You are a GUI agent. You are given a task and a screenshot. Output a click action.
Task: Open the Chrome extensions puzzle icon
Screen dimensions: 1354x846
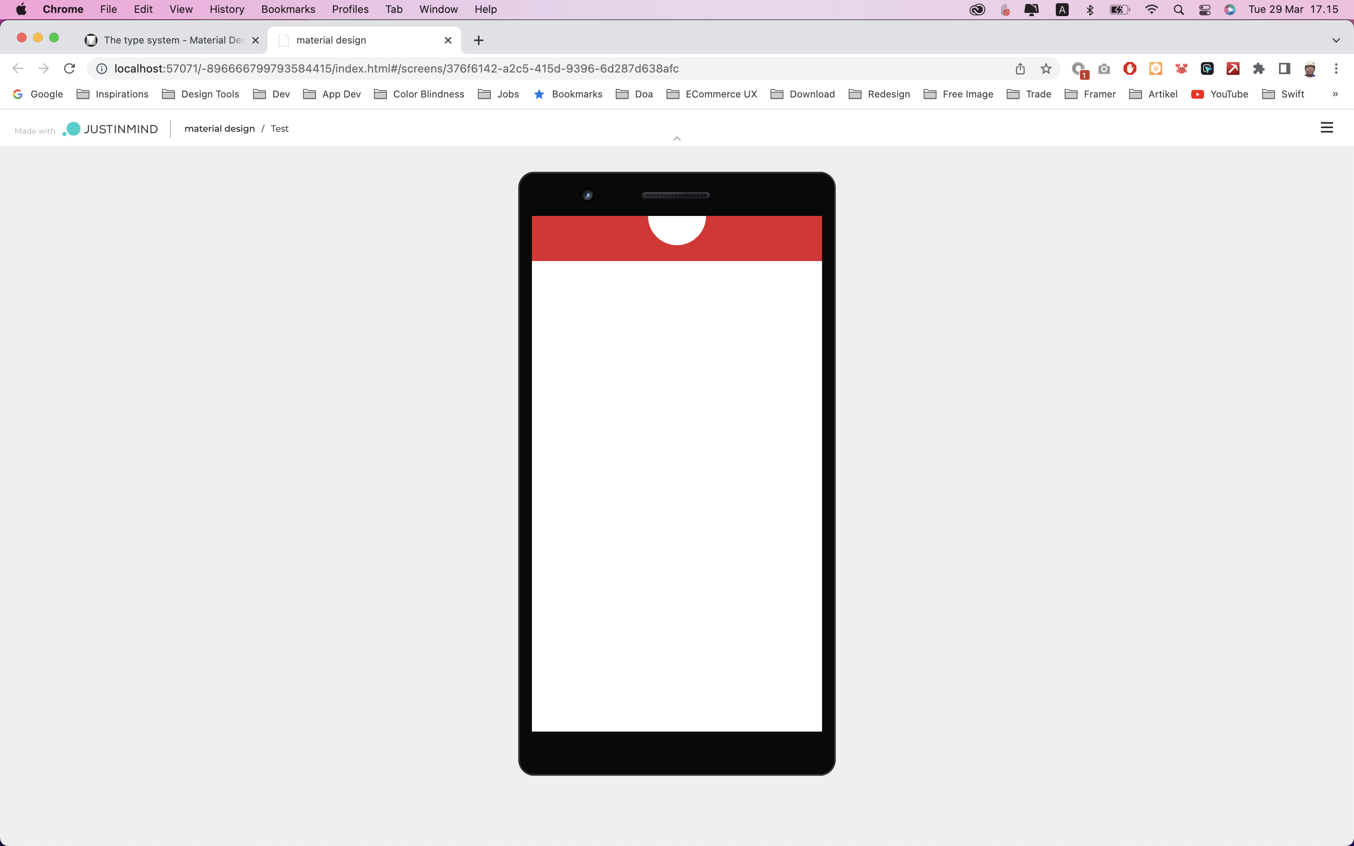(x=1258, y=68)
